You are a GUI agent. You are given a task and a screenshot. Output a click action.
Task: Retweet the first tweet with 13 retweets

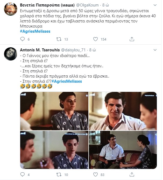(58, 39)
